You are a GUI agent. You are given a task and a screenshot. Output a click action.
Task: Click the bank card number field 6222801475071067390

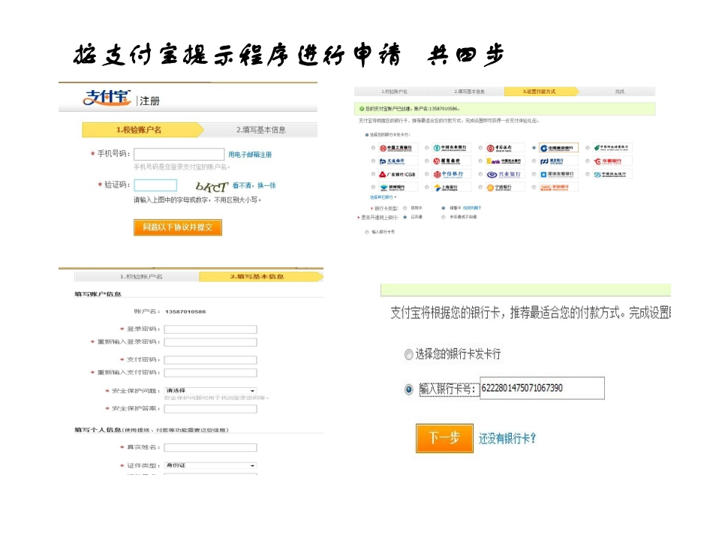pyautogui.click(x=542, y=388)
